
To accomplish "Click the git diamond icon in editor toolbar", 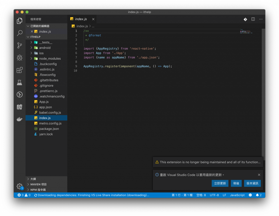I will [245, 19].
